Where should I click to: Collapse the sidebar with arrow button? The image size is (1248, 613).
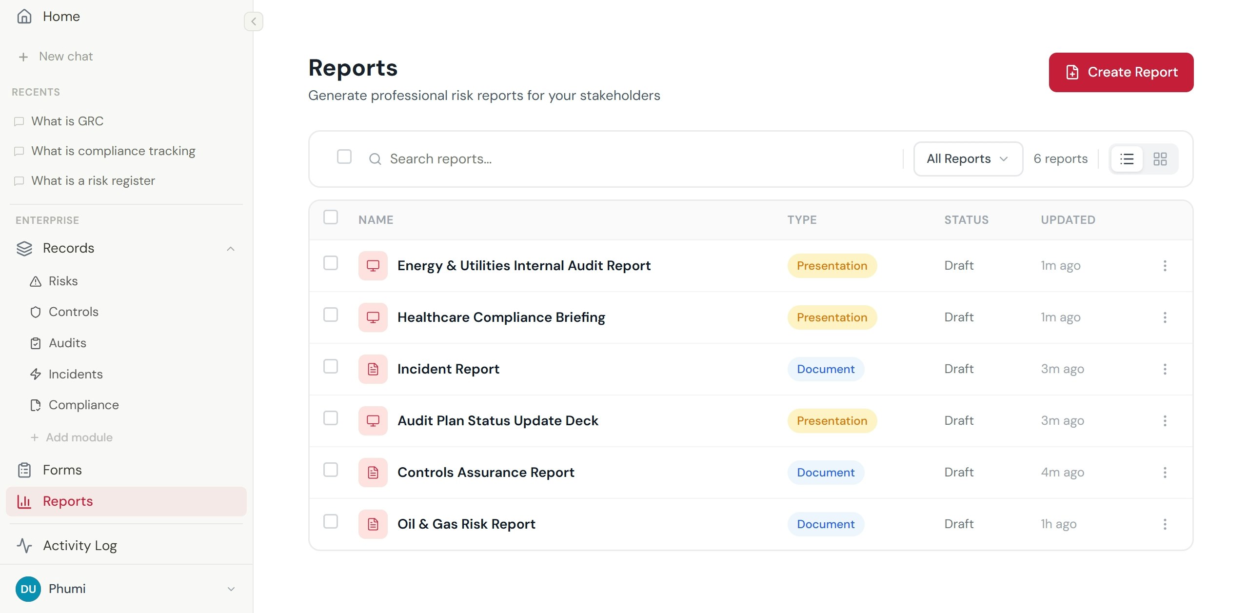click(253, 21)
